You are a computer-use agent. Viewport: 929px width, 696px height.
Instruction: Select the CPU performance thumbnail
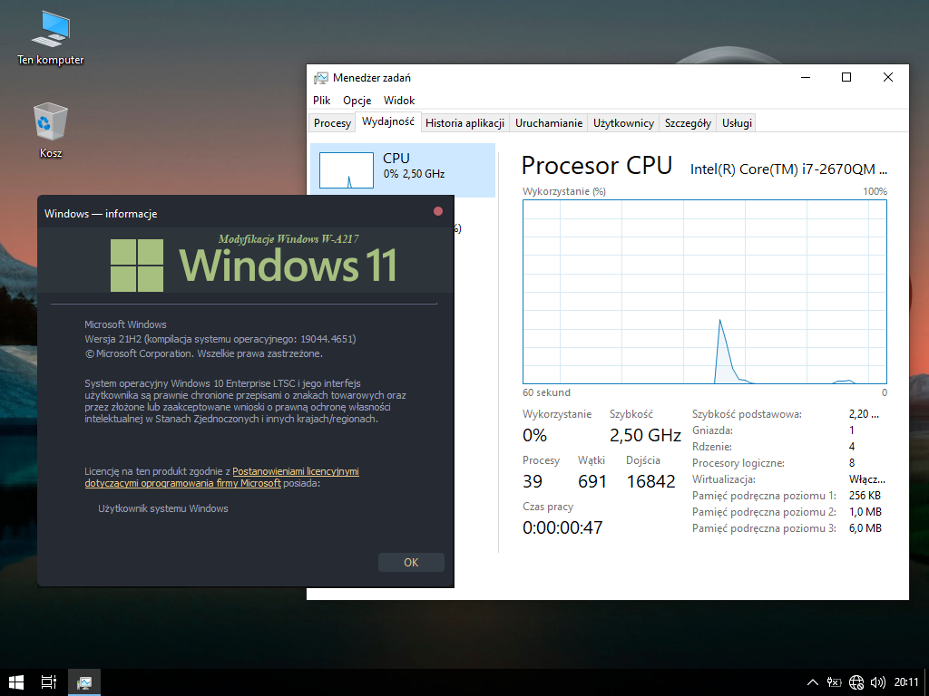point(403,169)
